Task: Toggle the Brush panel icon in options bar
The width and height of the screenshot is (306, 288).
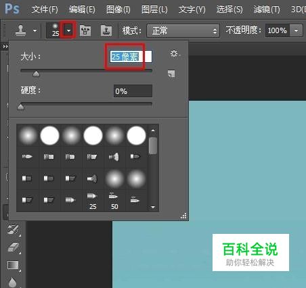Action: pyautogui.click(x=85, y=30)
